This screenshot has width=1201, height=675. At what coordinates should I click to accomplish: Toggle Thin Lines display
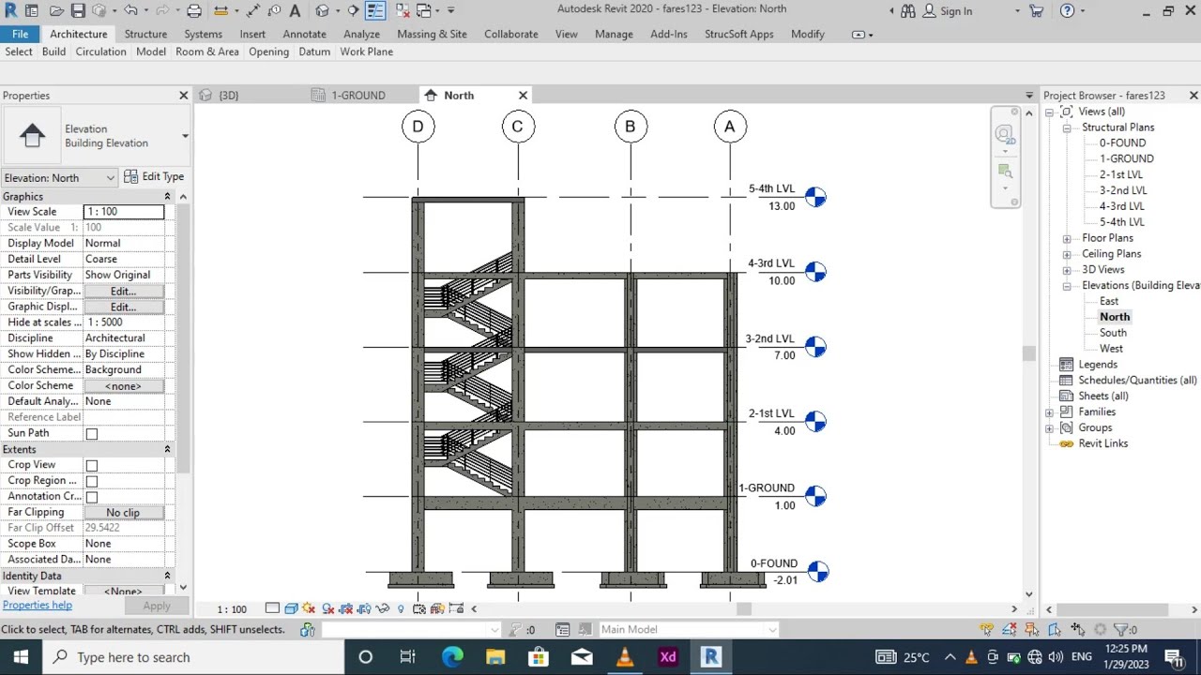pos(375,11)
